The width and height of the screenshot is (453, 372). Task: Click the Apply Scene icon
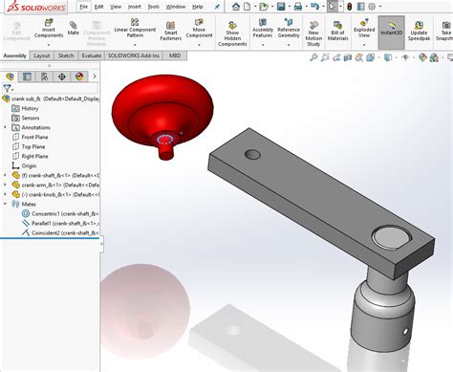pyautogui.click(x=434, y=57)
